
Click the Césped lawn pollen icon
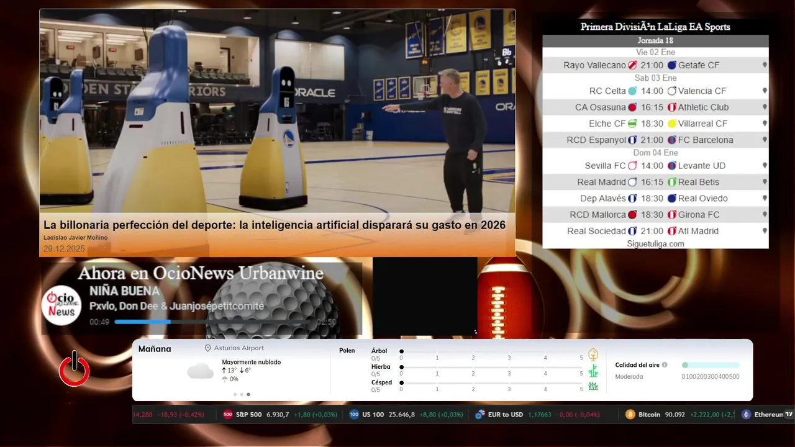click(x=593, y=386)
